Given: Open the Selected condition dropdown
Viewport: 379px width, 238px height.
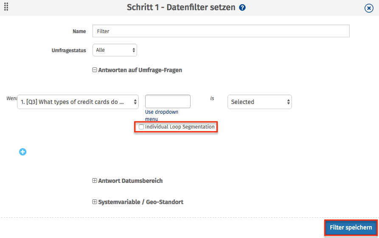Looking at the screenshot, I should (260, 102).
